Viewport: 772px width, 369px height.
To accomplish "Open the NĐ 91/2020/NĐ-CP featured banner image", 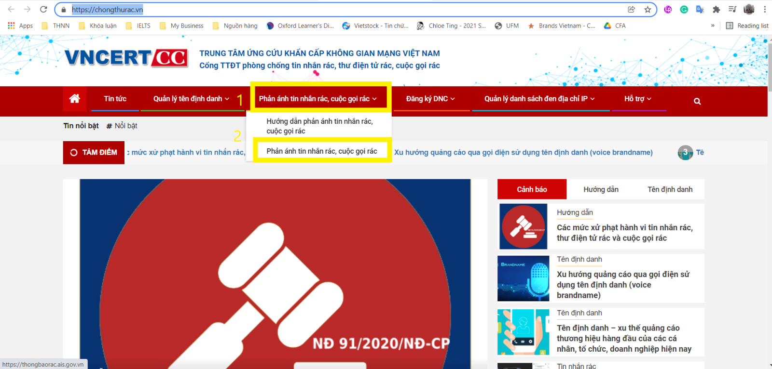I will 275,274.
